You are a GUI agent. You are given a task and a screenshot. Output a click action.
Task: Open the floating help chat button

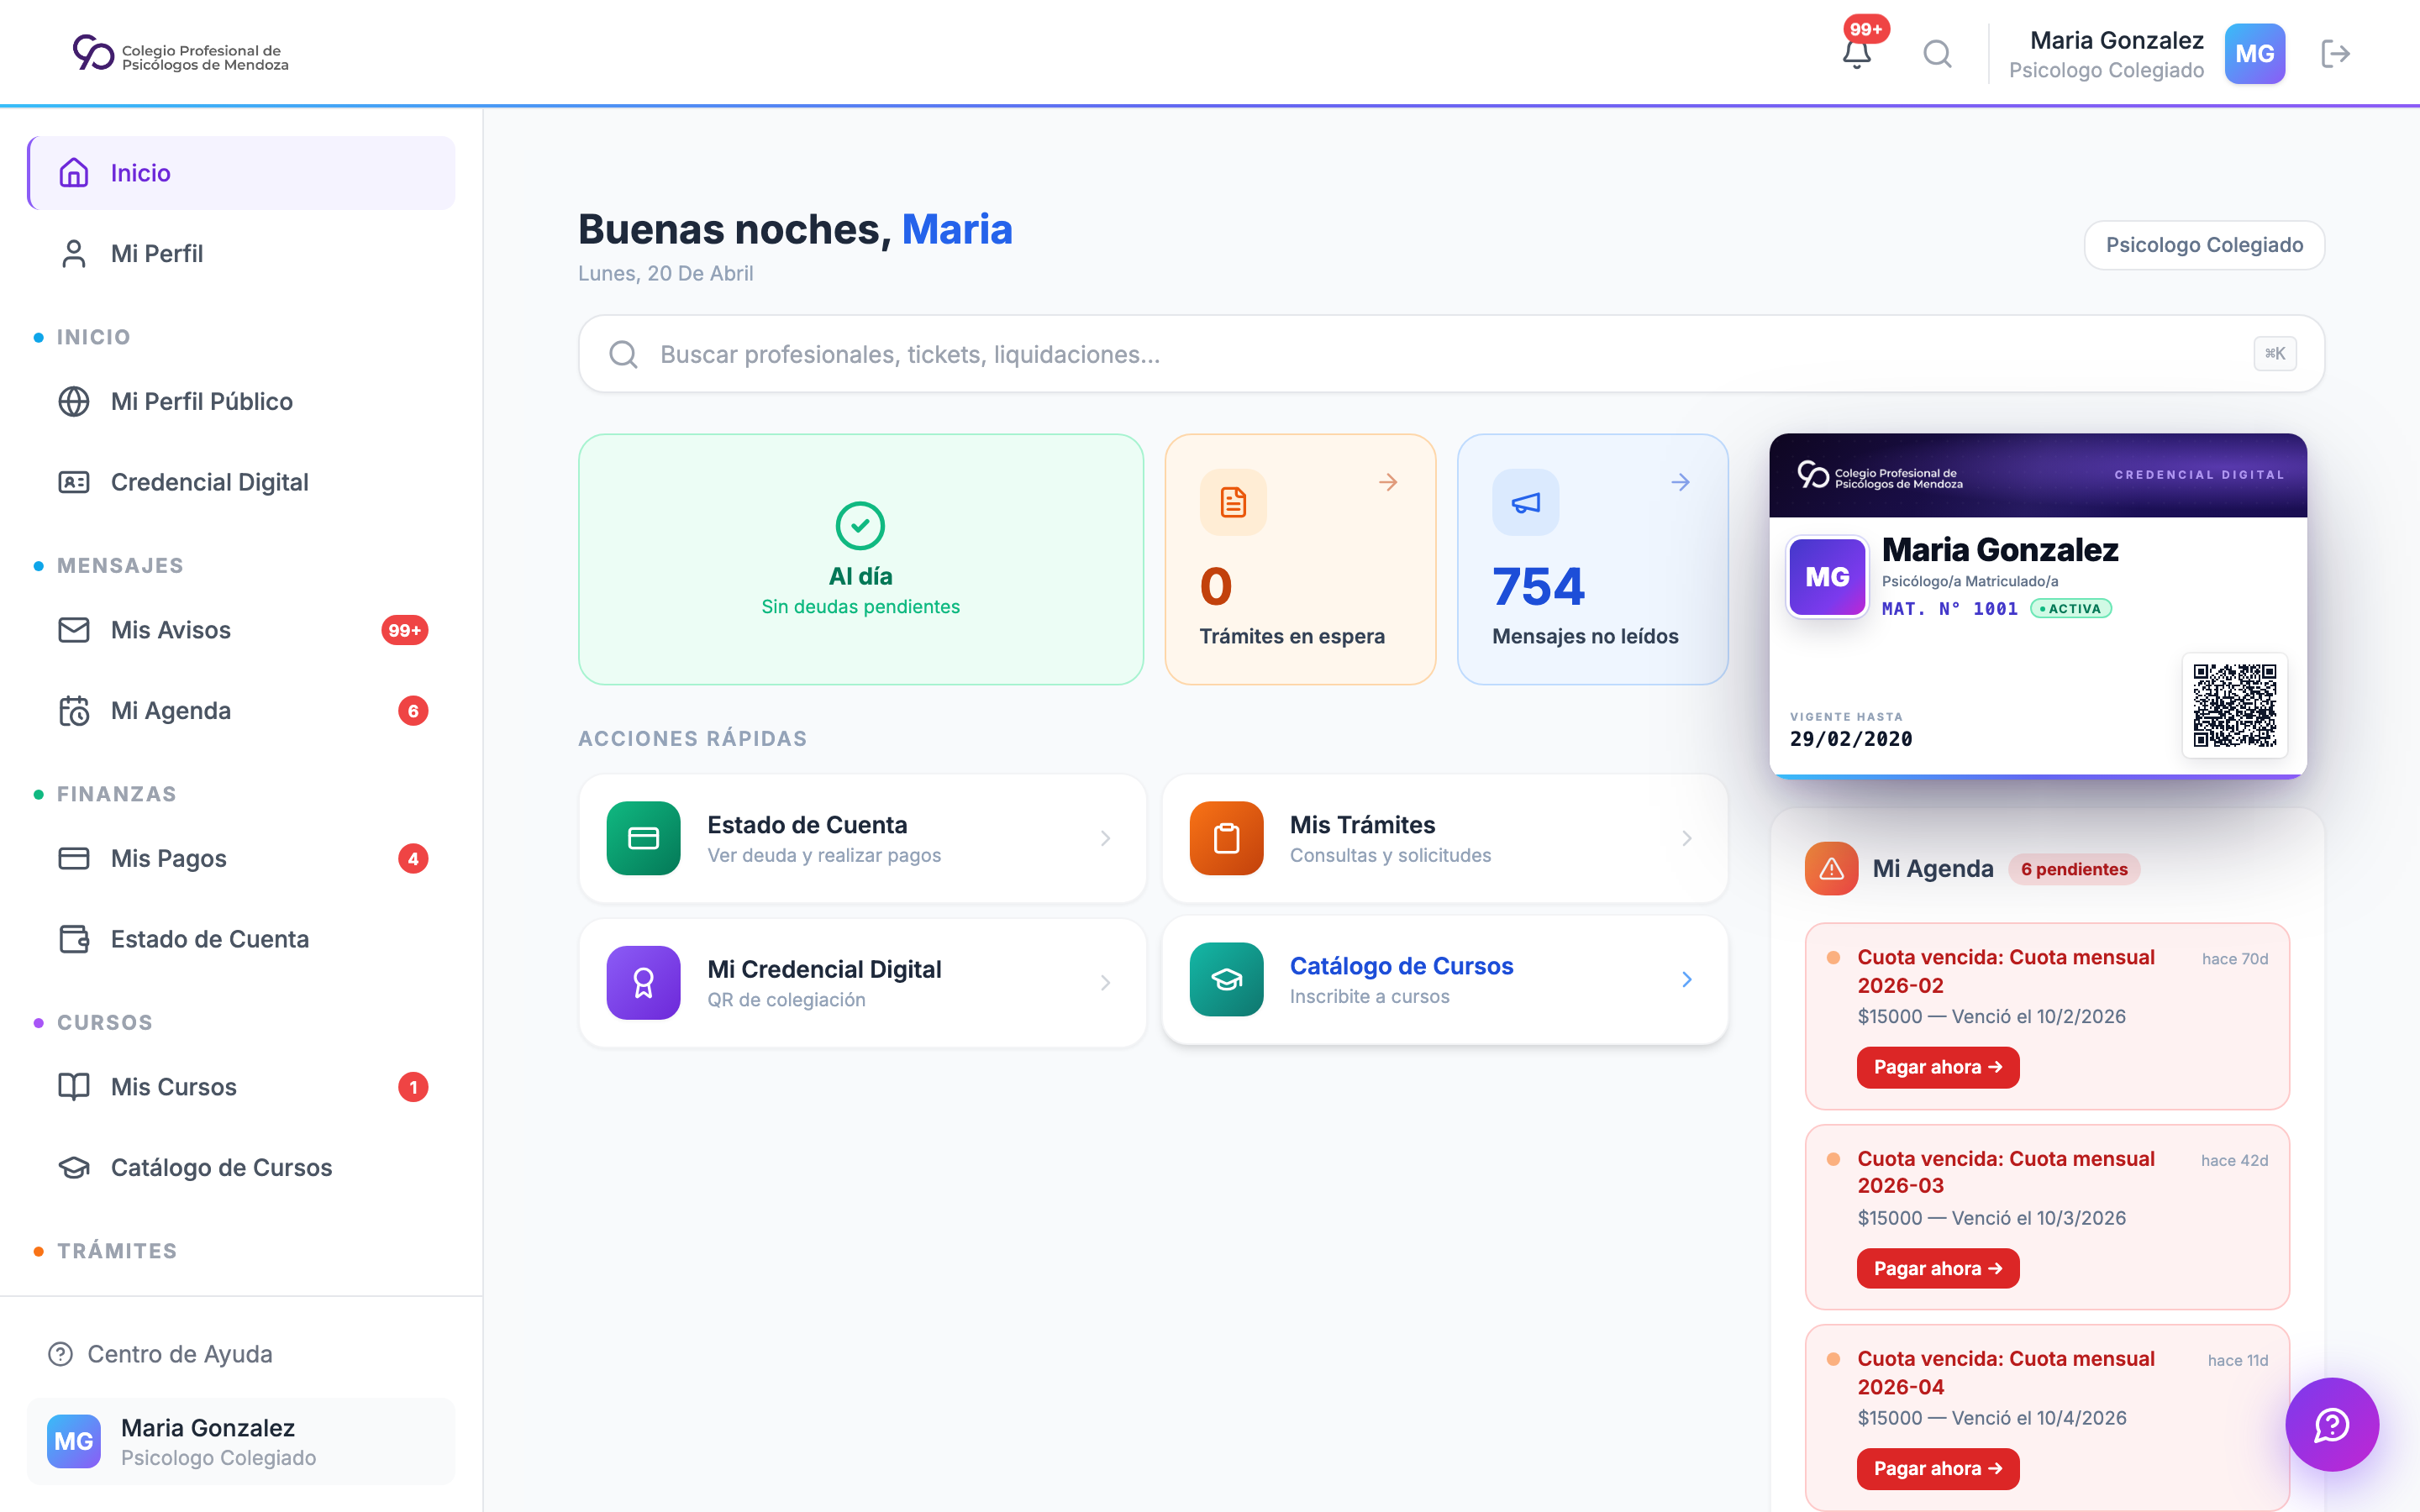point(2331,1424)
